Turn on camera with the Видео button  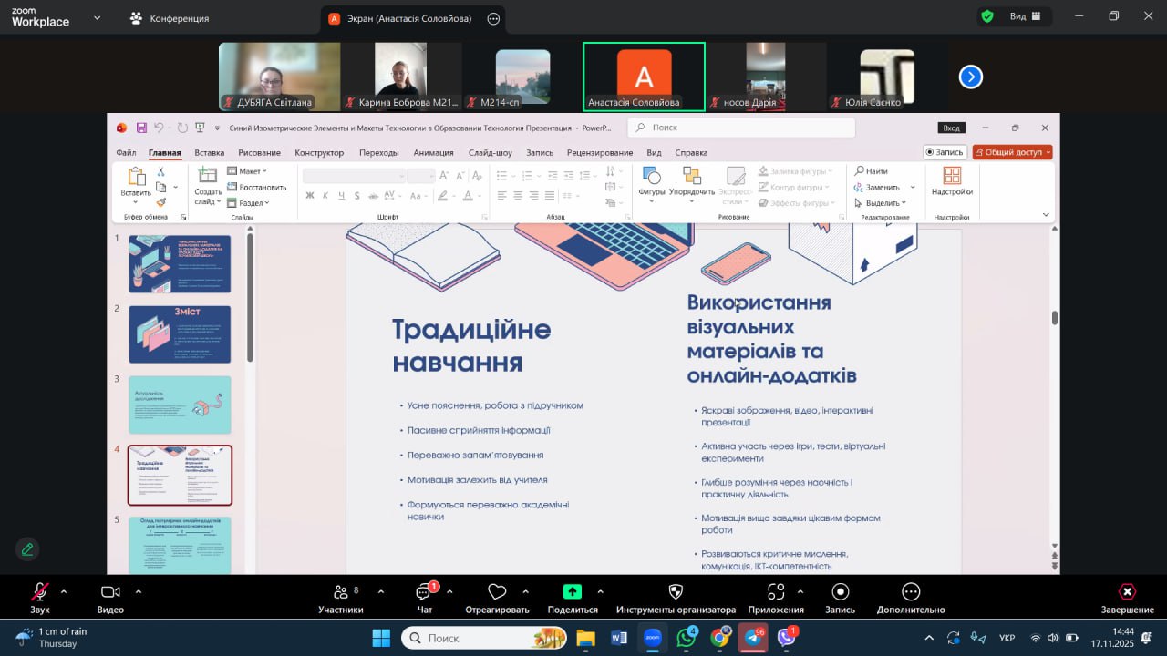110,593
